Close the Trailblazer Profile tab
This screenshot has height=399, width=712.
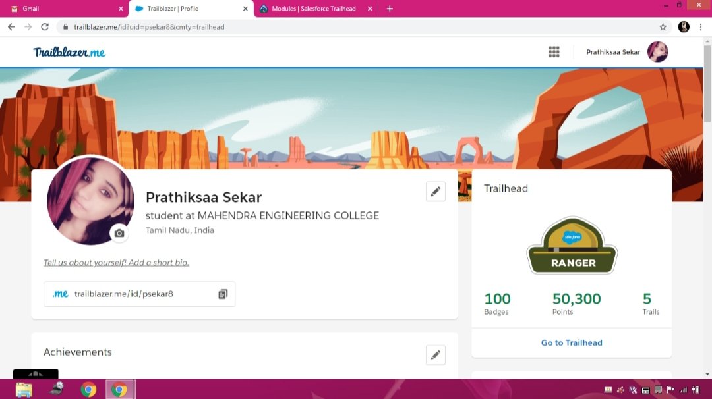pyautogui.click(x=245, y=9)
